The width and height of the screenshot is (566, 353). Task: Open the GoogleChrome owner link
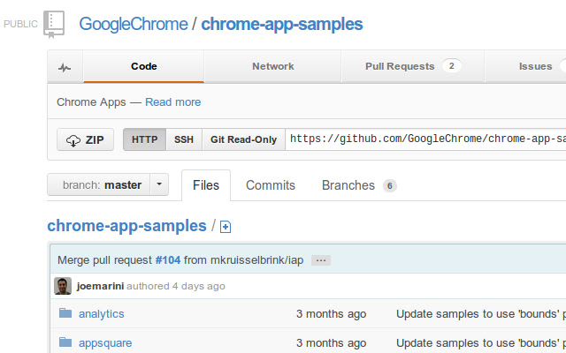[134, 24]
